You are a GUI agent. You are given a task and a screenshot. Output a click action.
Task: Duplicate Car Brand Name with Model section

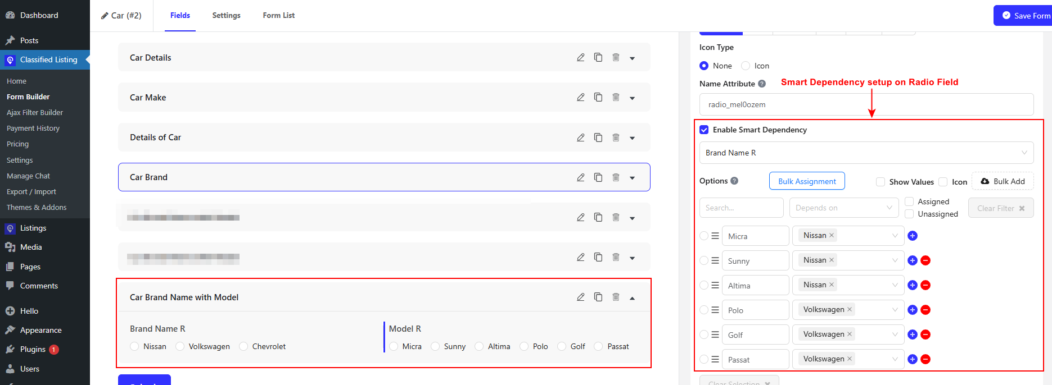598,297
